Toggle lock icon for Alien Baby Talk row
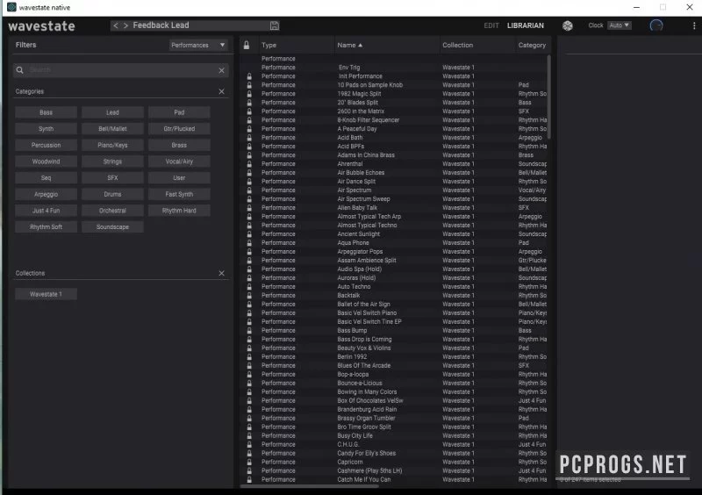Image resolution: width=702 pixels, height=495 pixels. coord(249,208)
